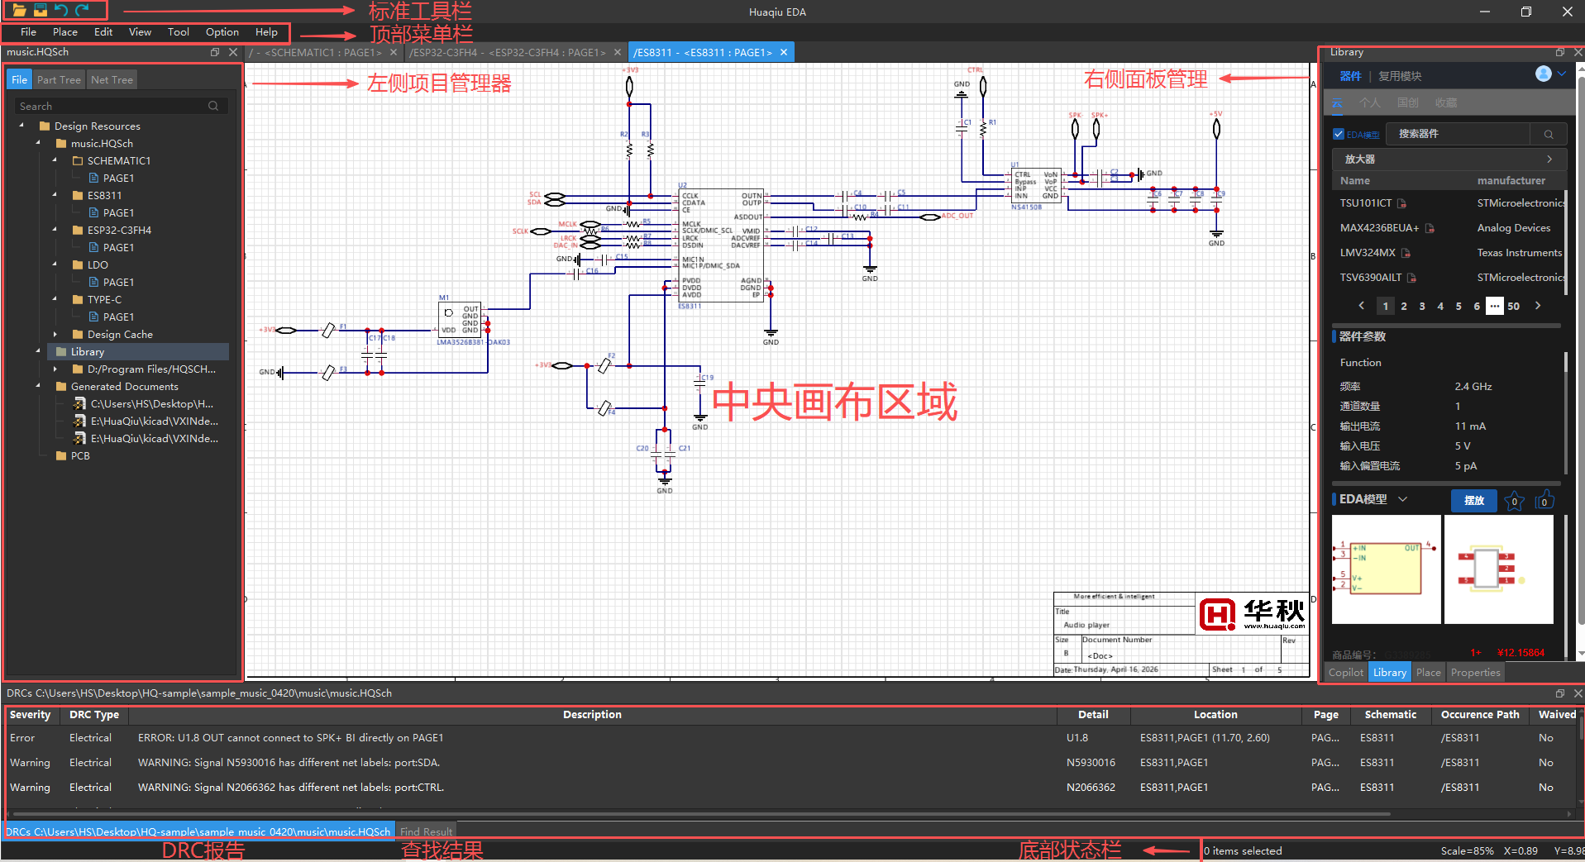
Task: Open a project with the folder toolbar icon
Action: click(18, 11)
